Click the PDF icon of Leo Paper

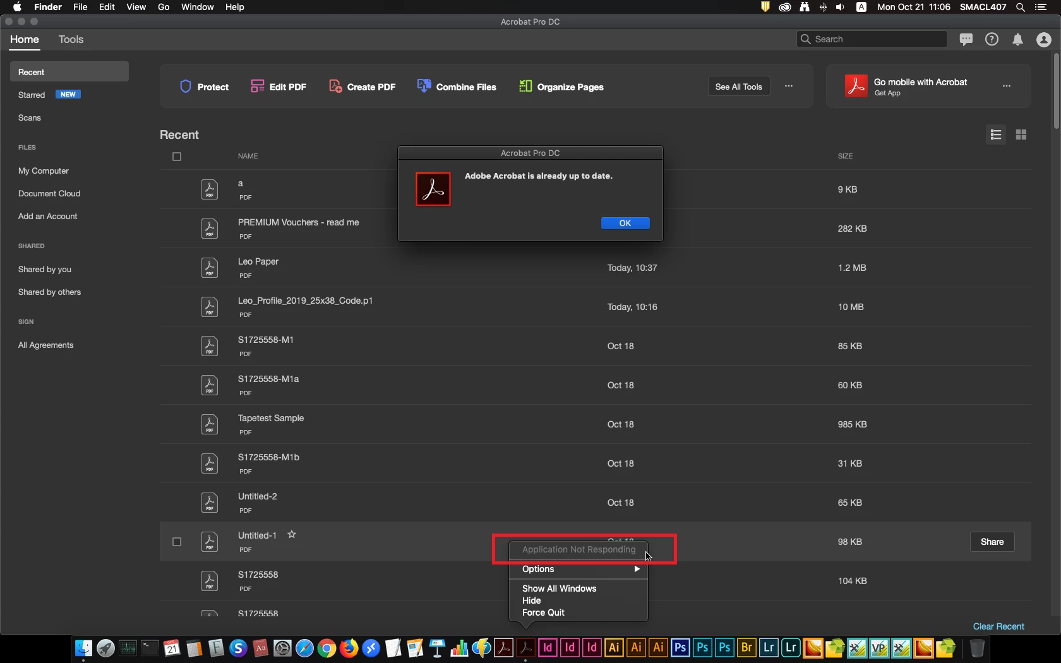click(210, 268)
